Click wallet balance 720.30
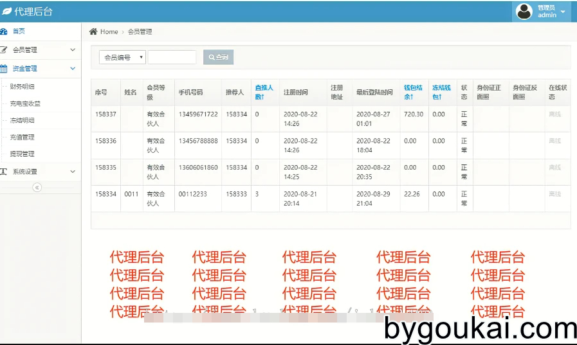577x345 pixels. coord(414,114)
